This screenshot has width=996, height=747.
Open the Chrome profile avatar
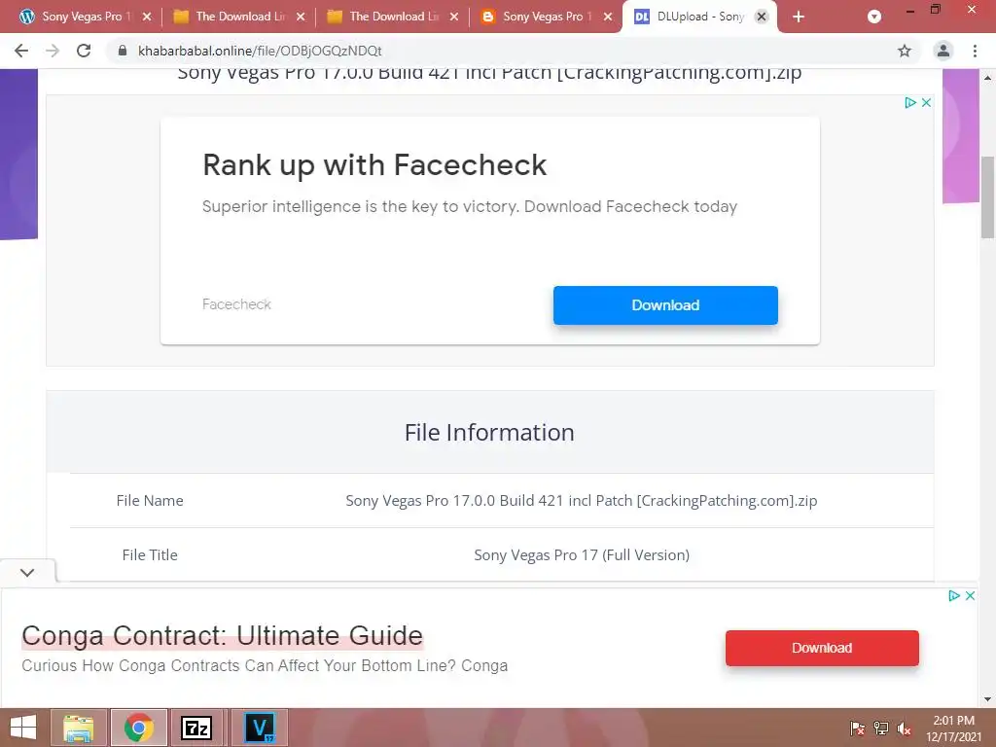pos(943,51)
